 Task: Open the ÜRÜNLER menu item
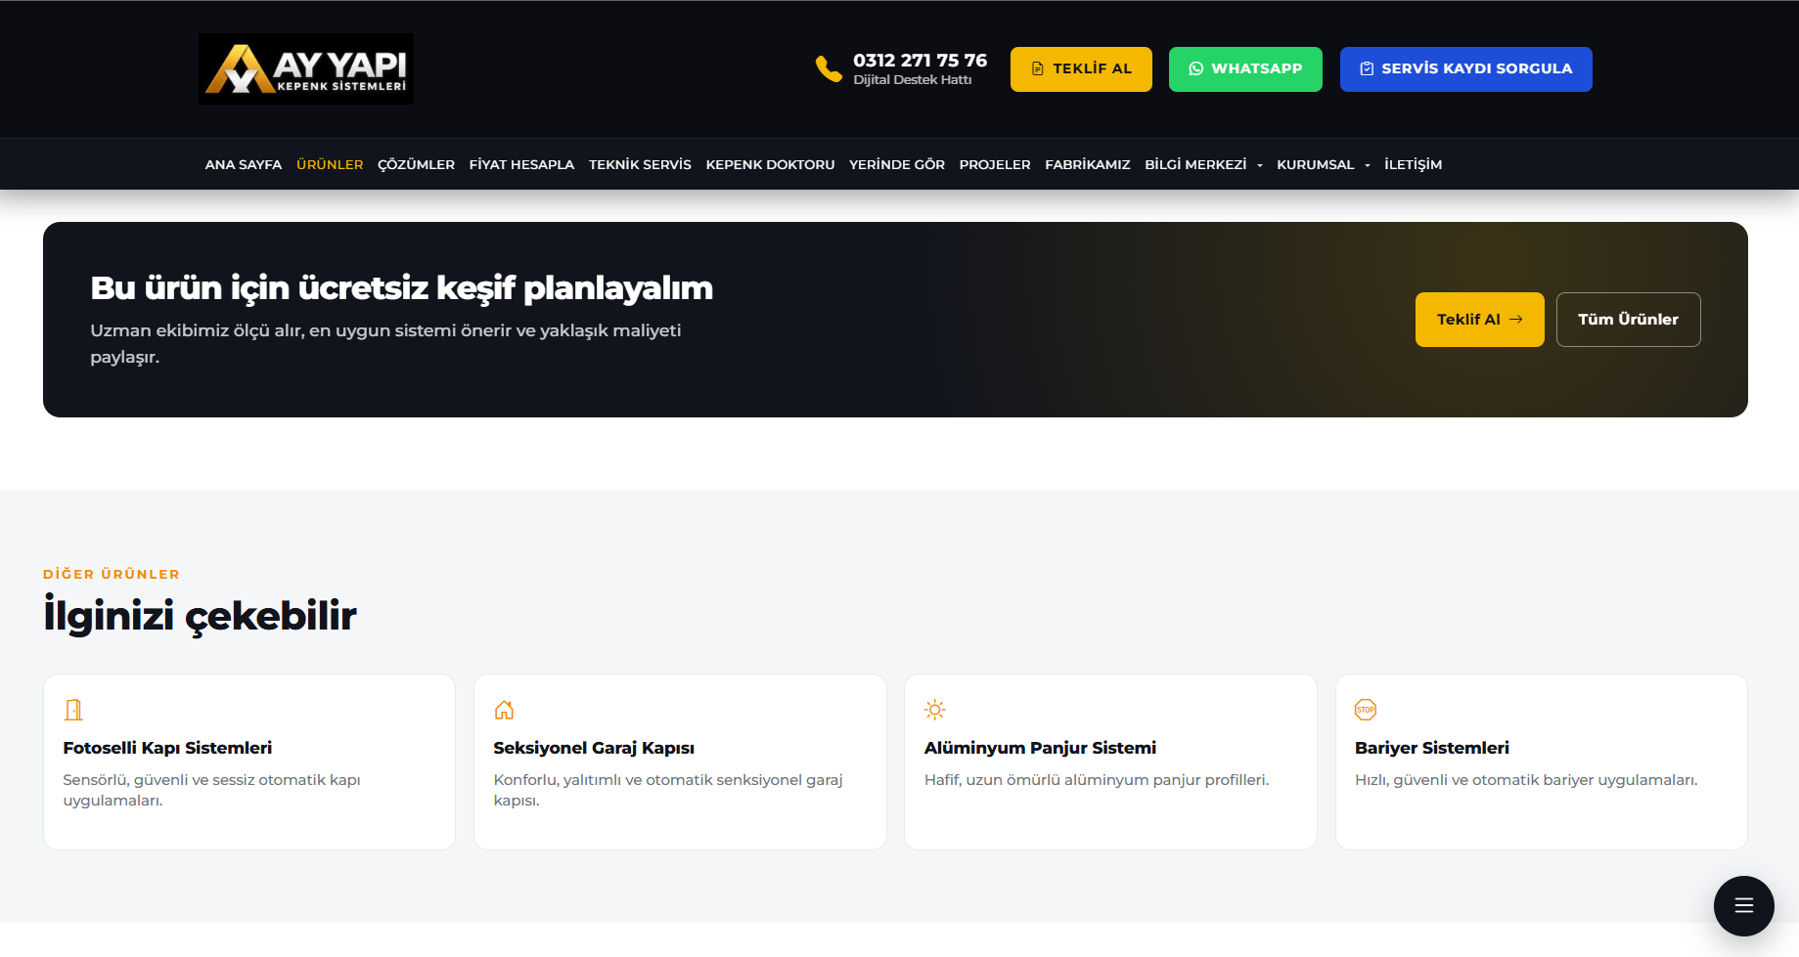tap(330, 164)
